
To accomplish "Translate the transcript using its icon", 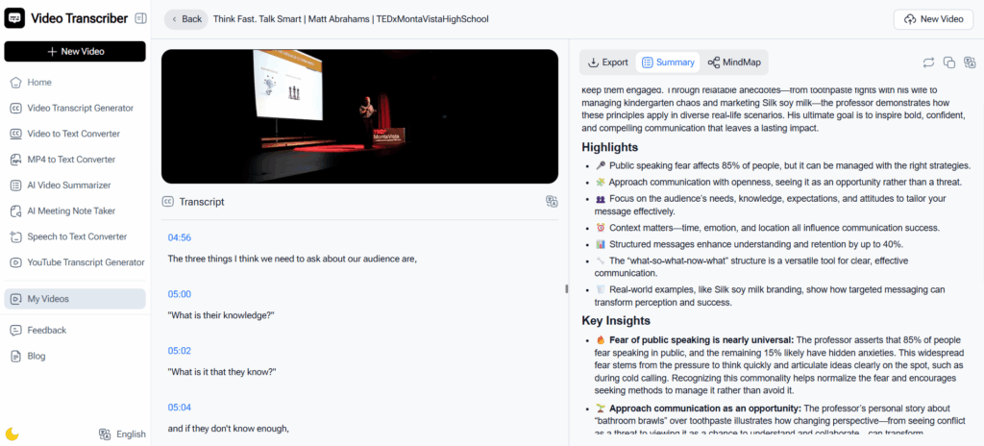I will click(552, 202).
